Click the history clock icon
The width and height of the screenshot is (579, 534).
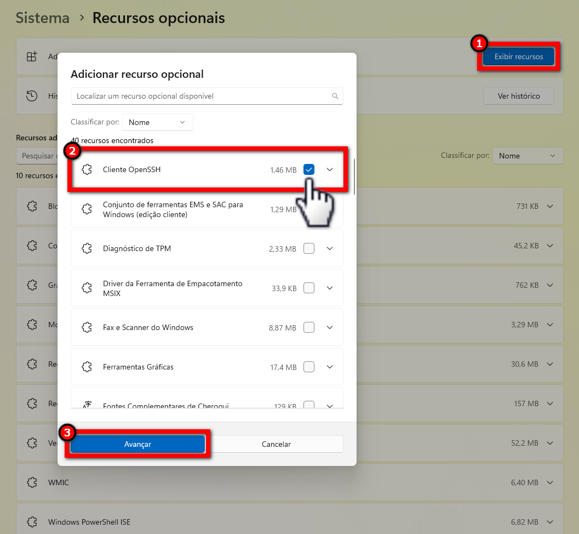(32, 96)
